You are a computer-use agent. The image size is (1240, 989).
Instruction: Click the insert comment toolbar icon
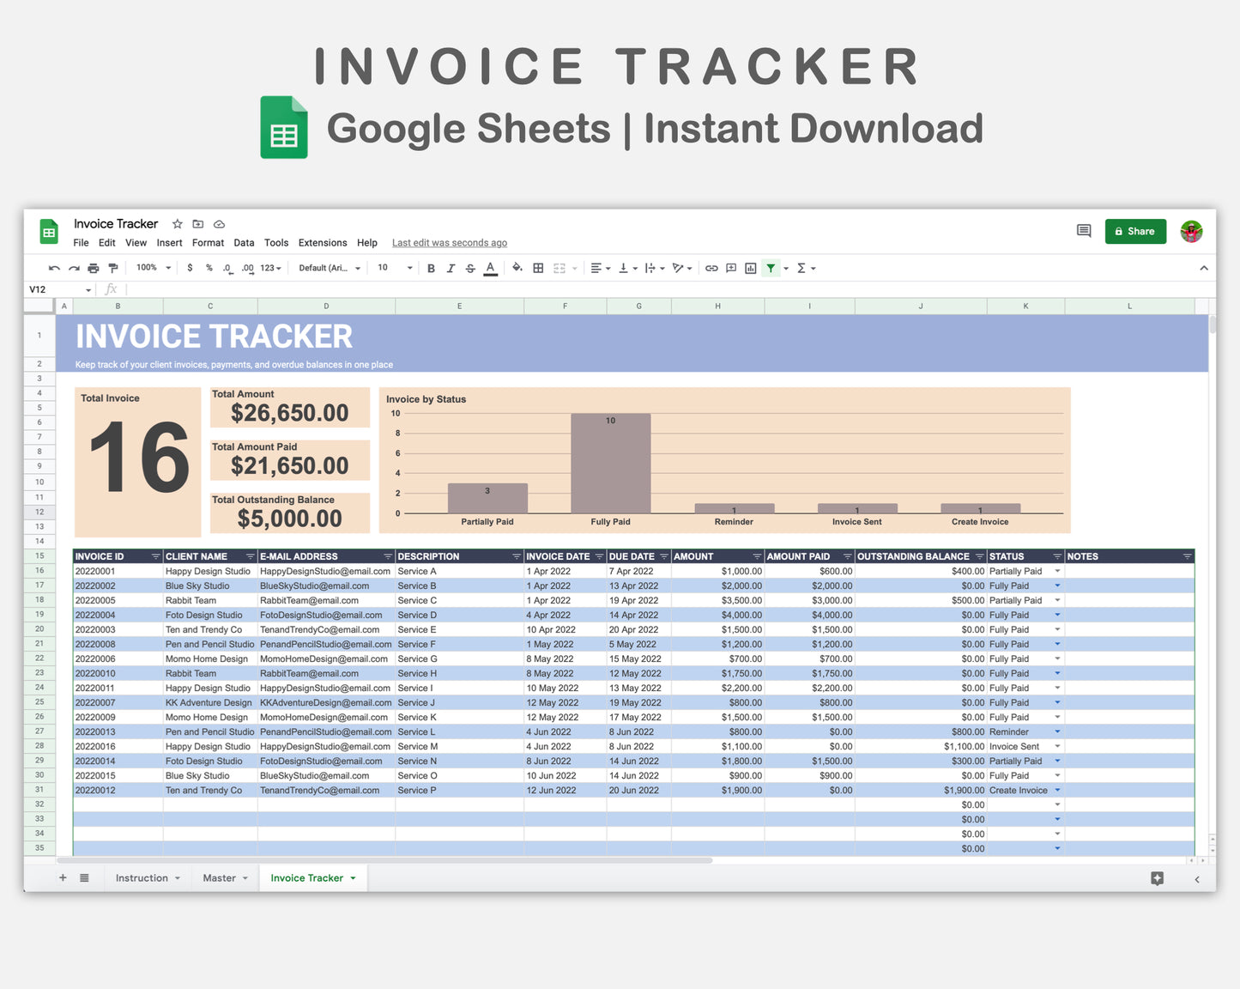coord(731,269)
